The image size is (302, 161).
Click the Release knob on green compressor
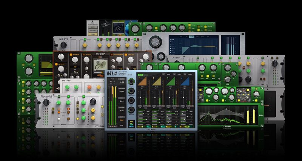click(213, 67)
